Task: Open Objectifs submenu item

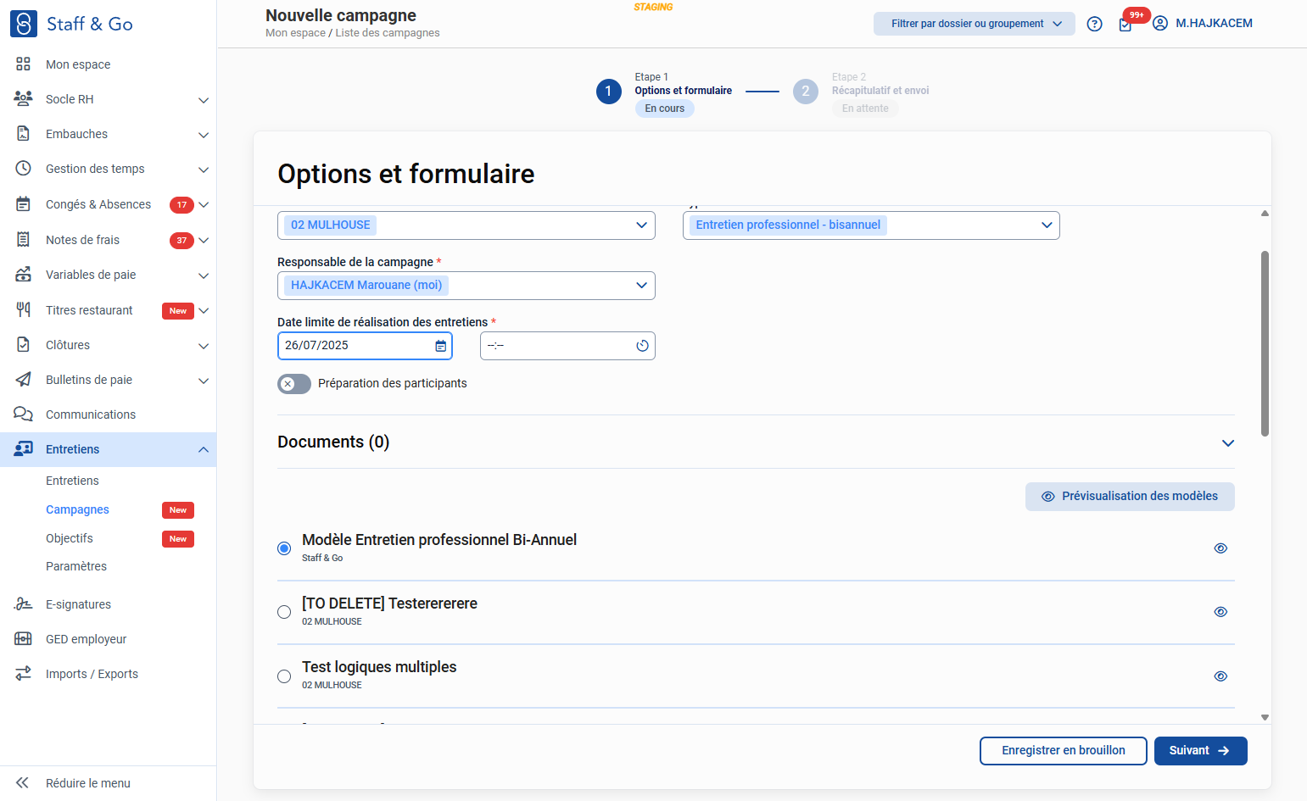Action: (x=70, y=538)
